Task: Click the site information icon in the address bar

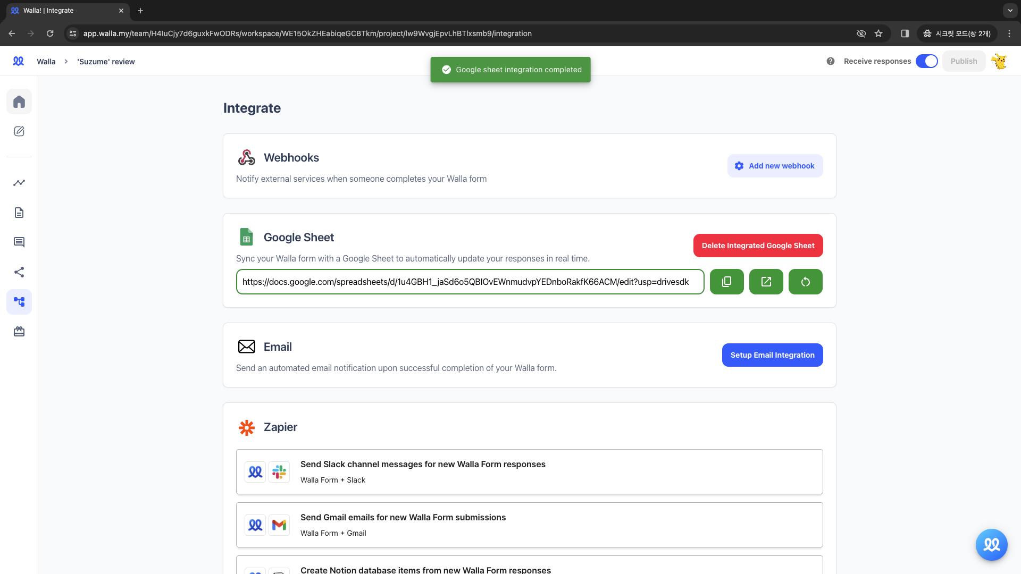Action: [73, 33]
